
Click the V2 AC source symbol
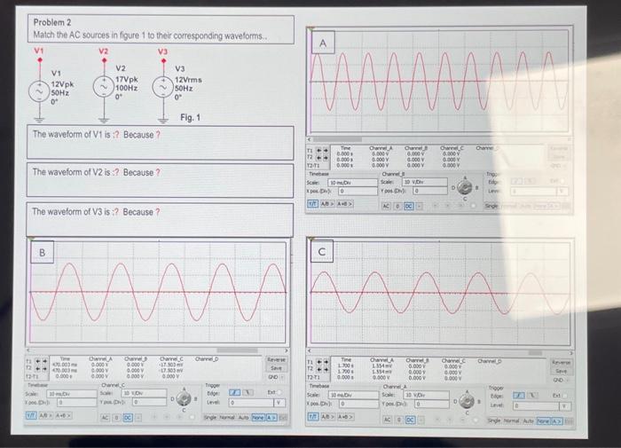pos(104,86)
